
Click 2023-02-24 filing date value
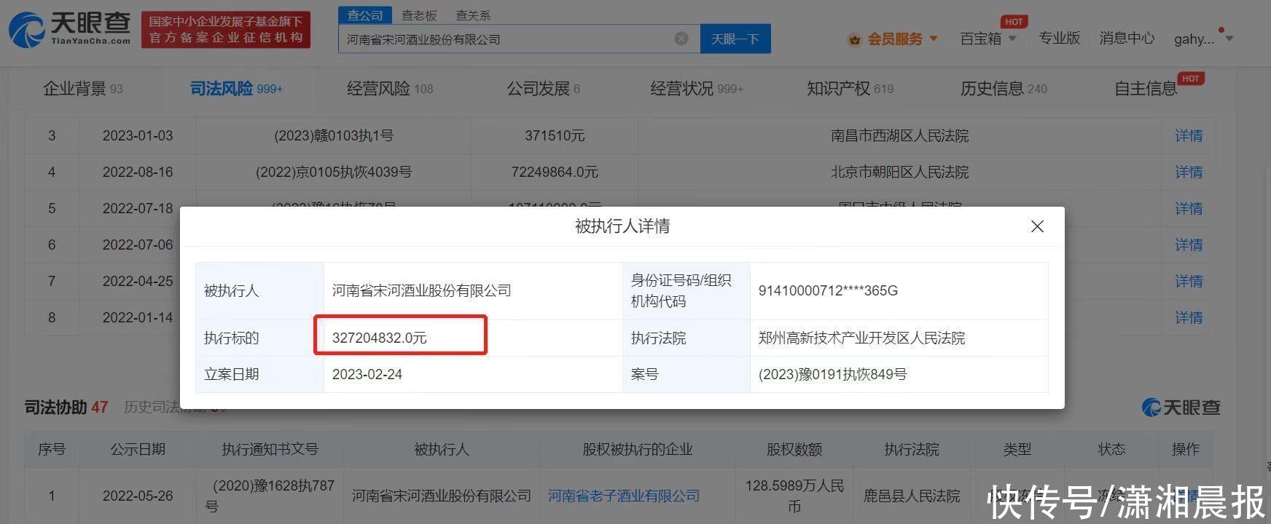[367, 374]
